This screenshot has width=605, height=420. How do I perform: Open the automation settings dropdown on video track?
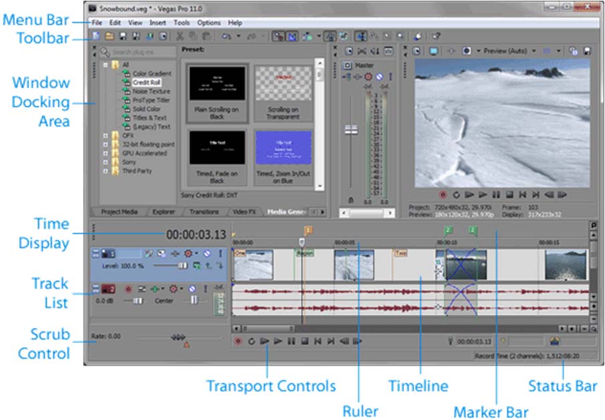197,253
